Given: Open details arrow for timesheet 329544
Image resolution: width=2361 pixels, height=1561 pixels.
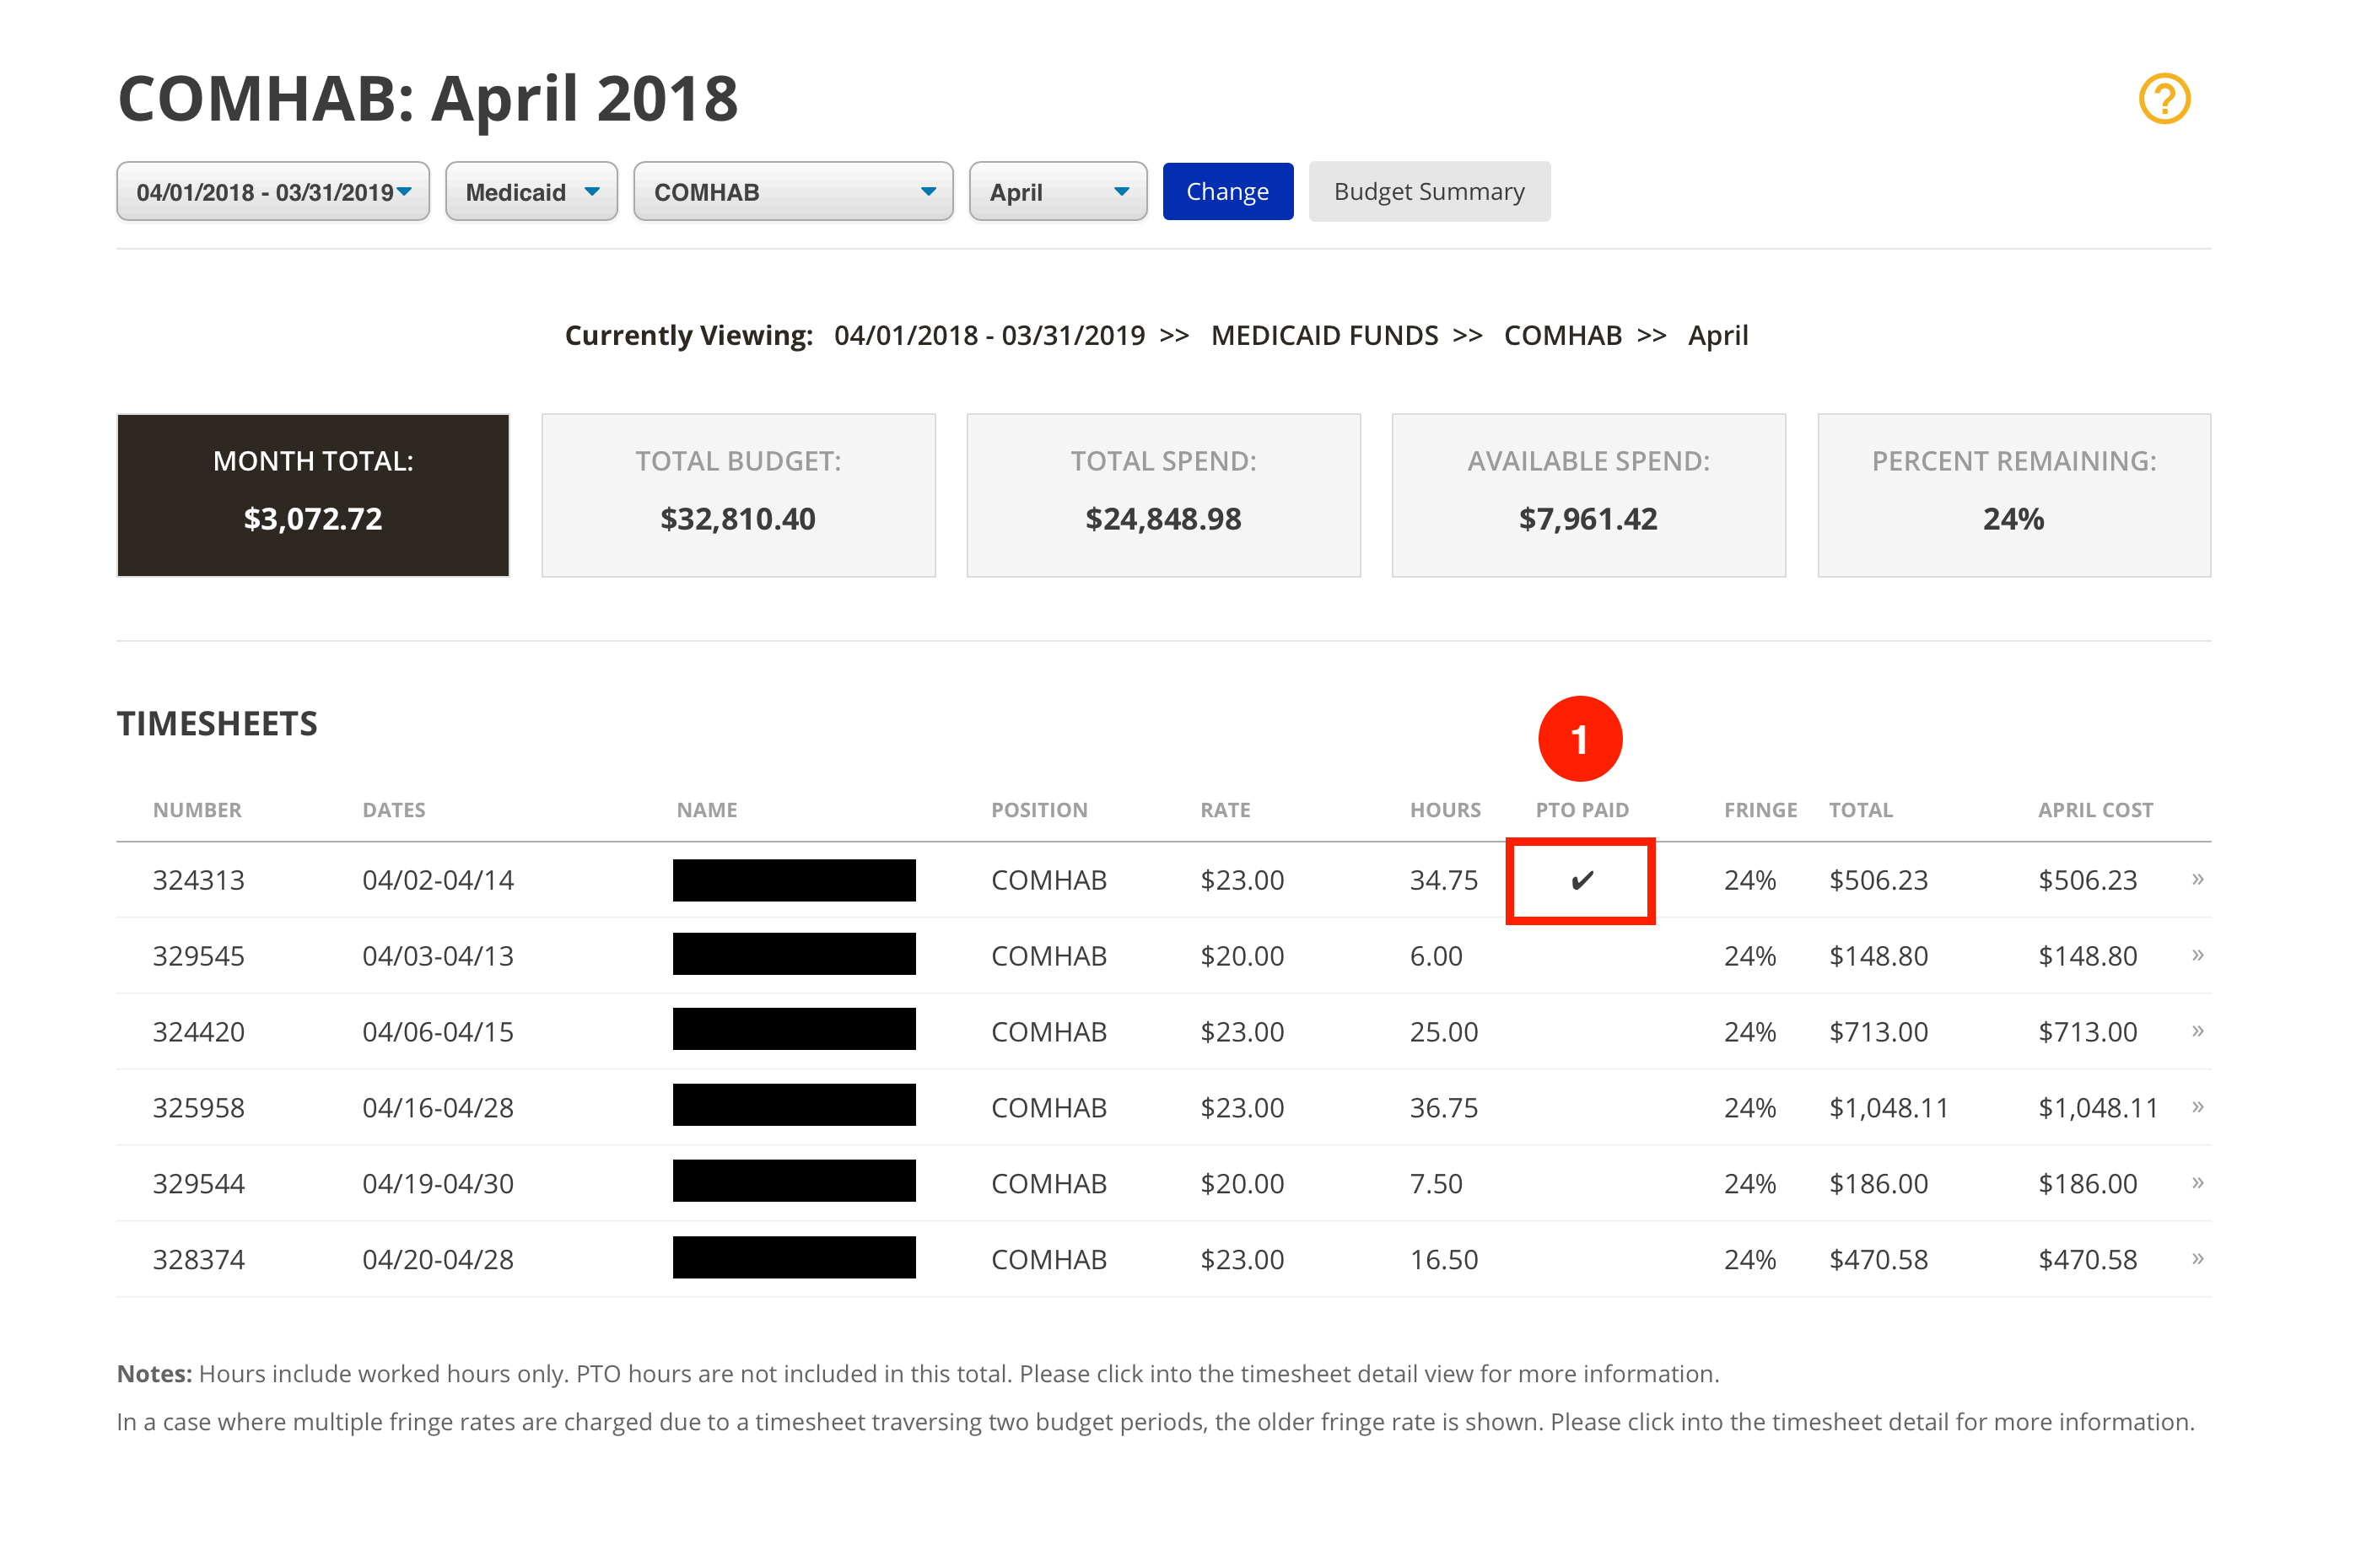Looking at the screenshot, I should pos(2197,1182).
